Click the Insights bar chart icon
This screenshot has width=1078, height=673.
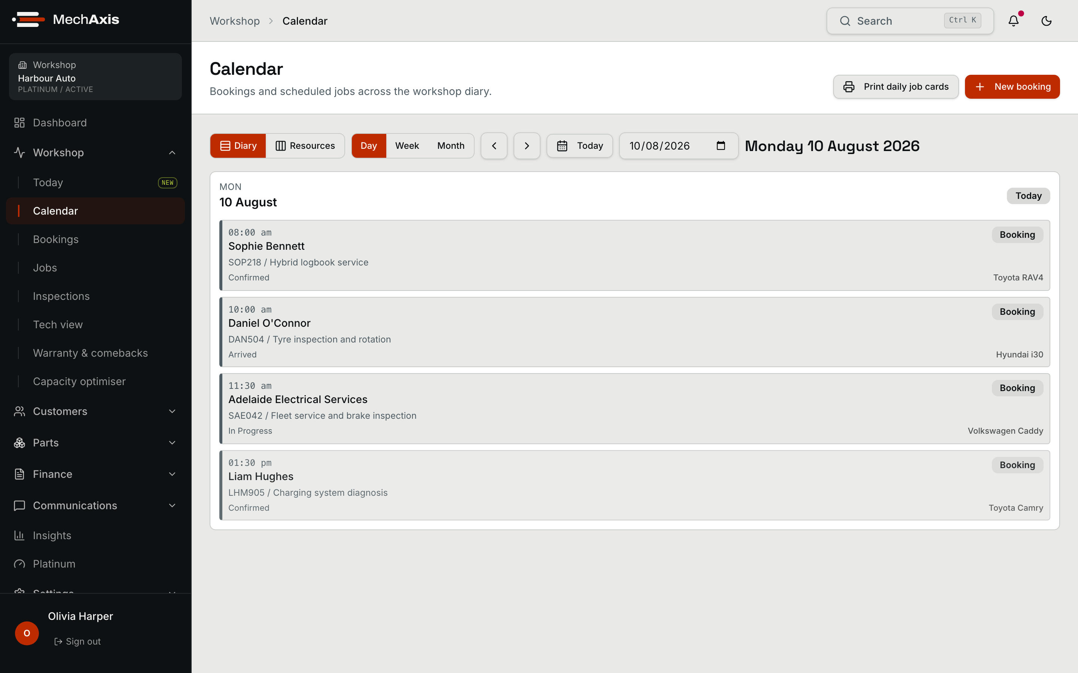click(x=19, y=535)
